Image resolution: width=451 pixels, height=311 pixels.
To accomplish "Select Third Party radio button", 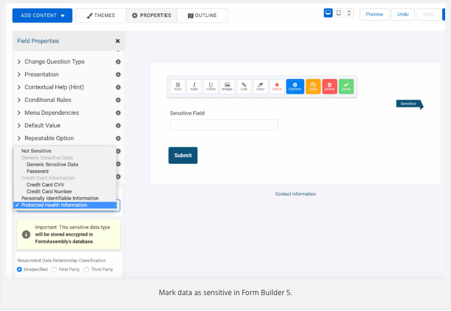I will coord(87,270).
